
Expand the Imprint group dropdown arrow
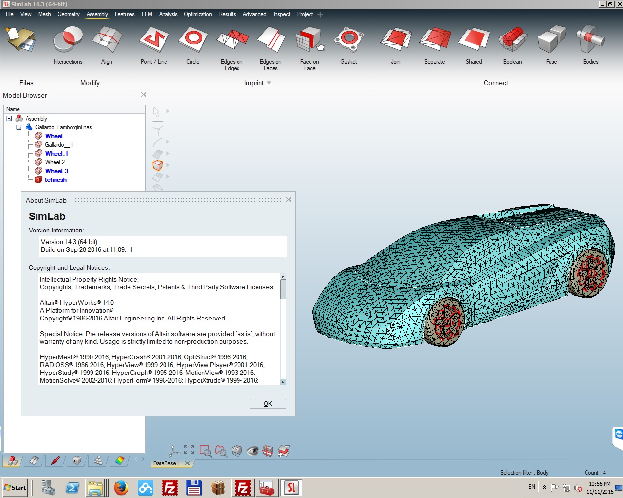click(x=269, y=83)
